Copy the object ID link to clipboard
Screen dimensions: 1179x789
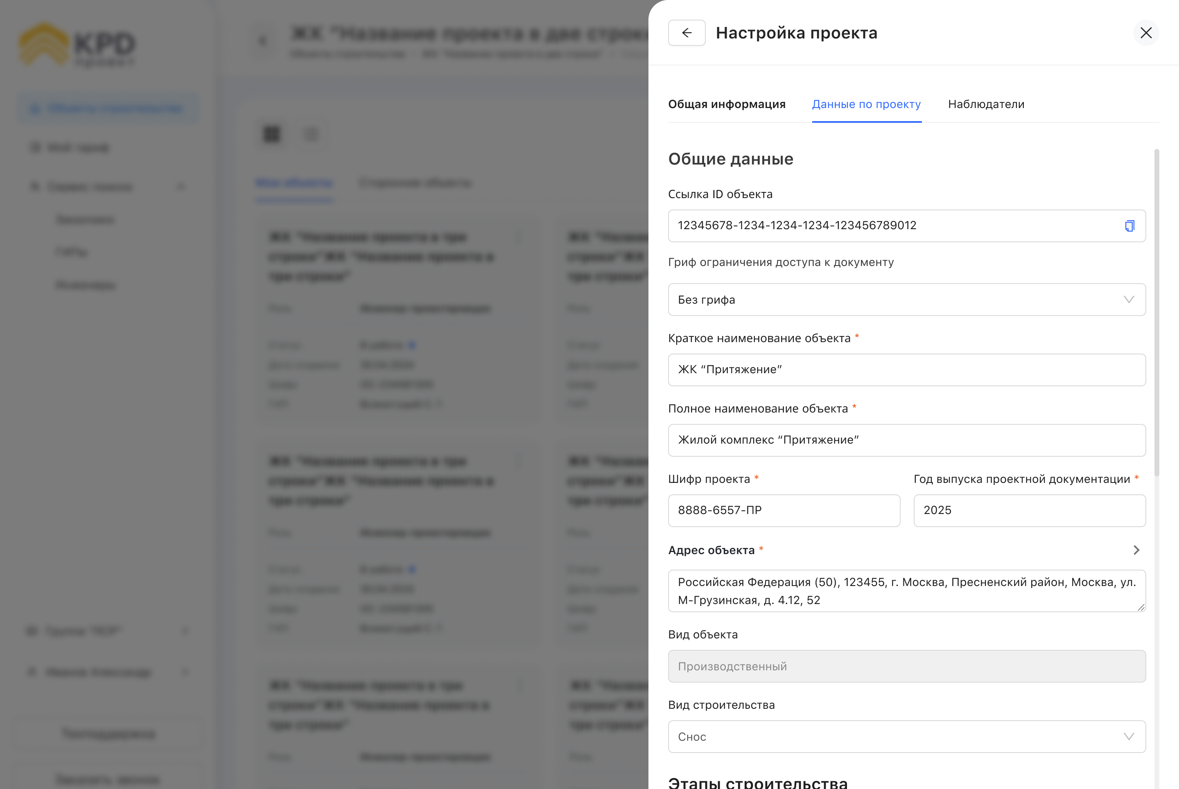[1129, 226]
